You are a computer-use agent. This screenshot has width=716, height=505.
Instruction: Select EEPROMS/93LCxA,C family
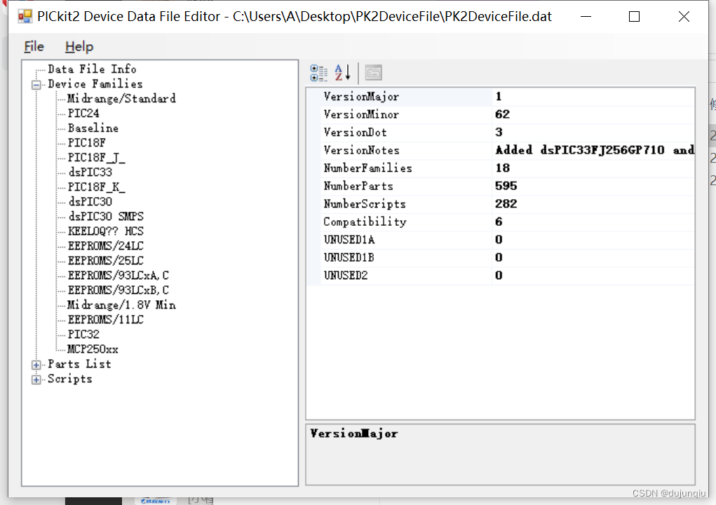pos(119,276)
